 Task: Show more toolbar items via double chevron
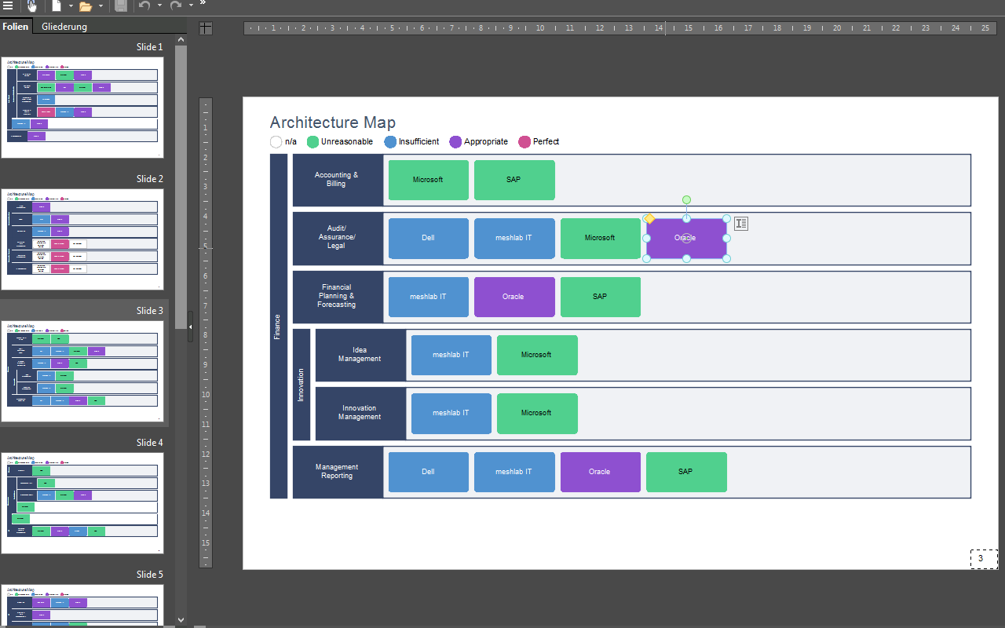pos(203,3)
